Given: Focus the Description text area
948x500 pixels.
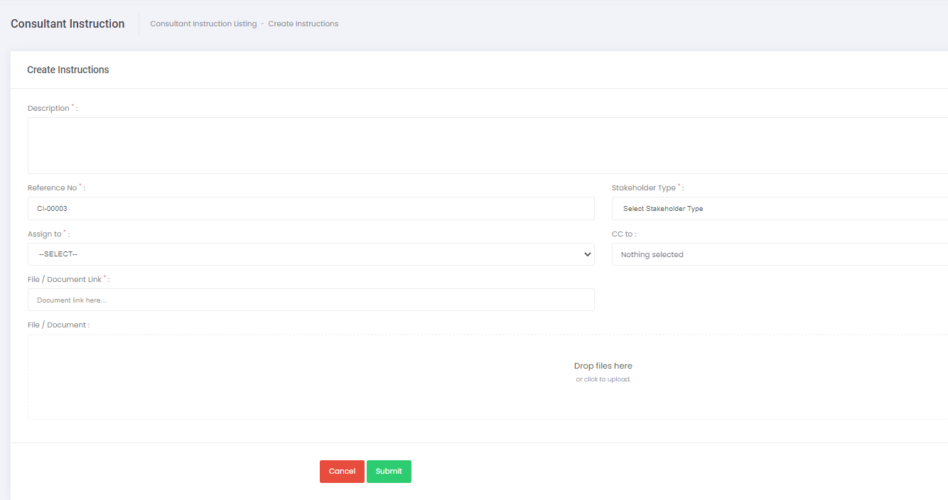Looking at the screenshot, I should [x=488, y=146].
